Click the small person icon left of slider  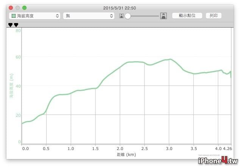(122, 16)
